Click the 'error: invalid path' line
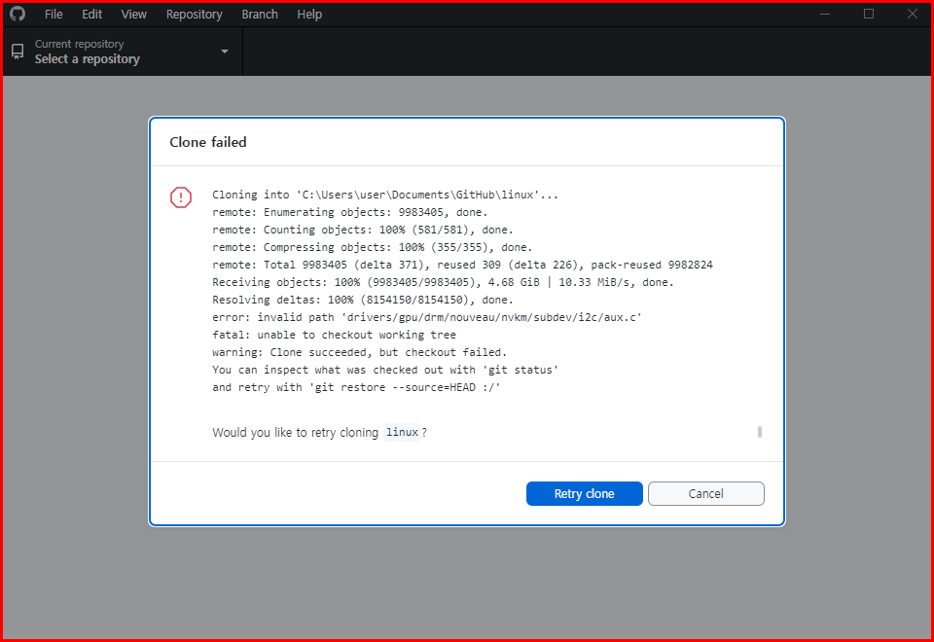Screen dimensions: 934x642 click(427, 317)
